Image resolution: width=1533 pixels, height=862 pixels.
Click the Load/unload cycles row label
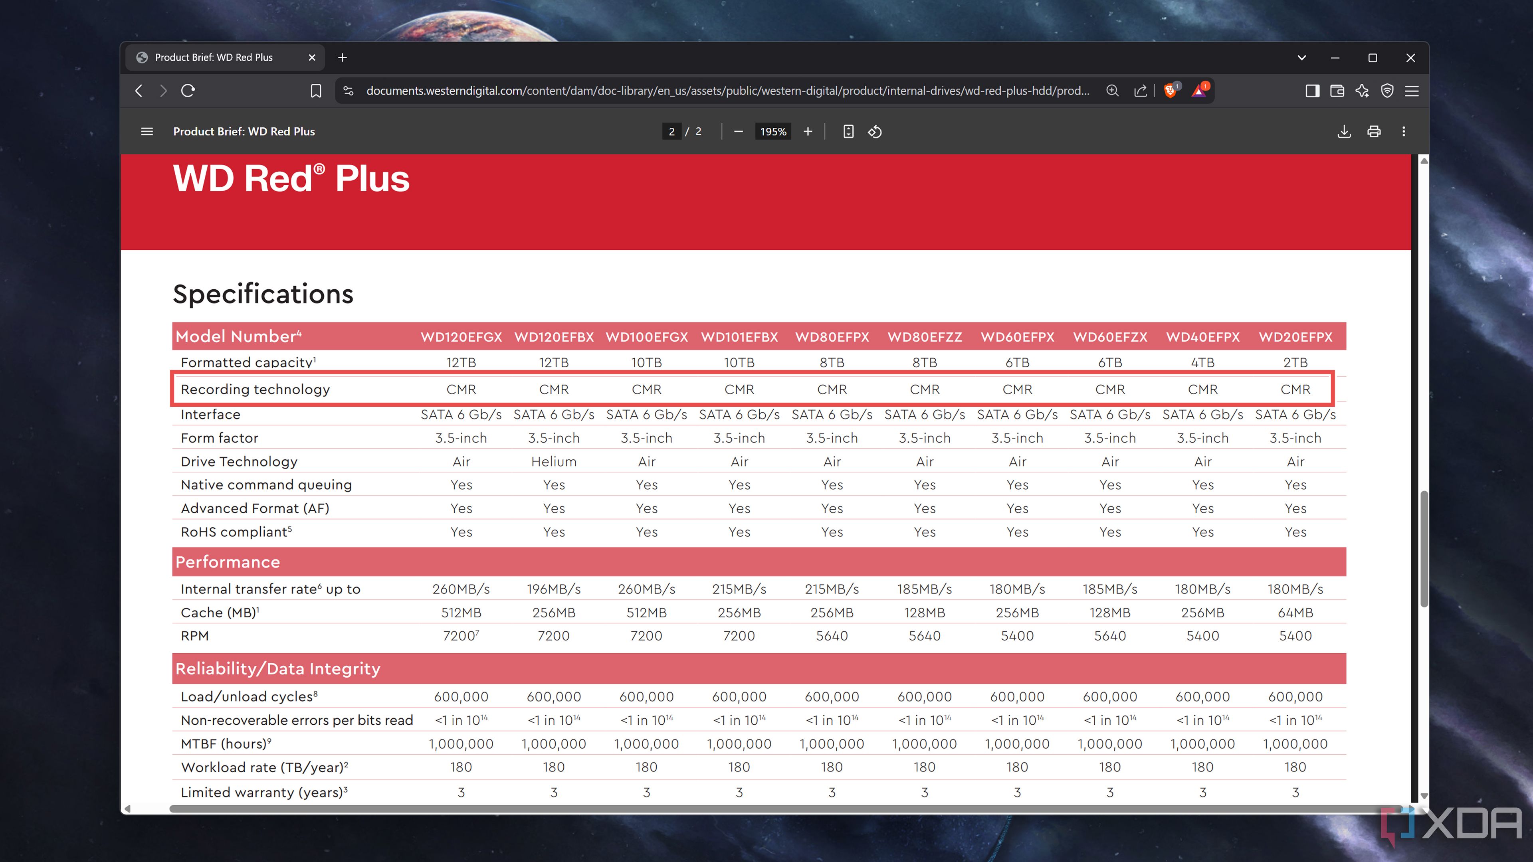coord(250,697)
